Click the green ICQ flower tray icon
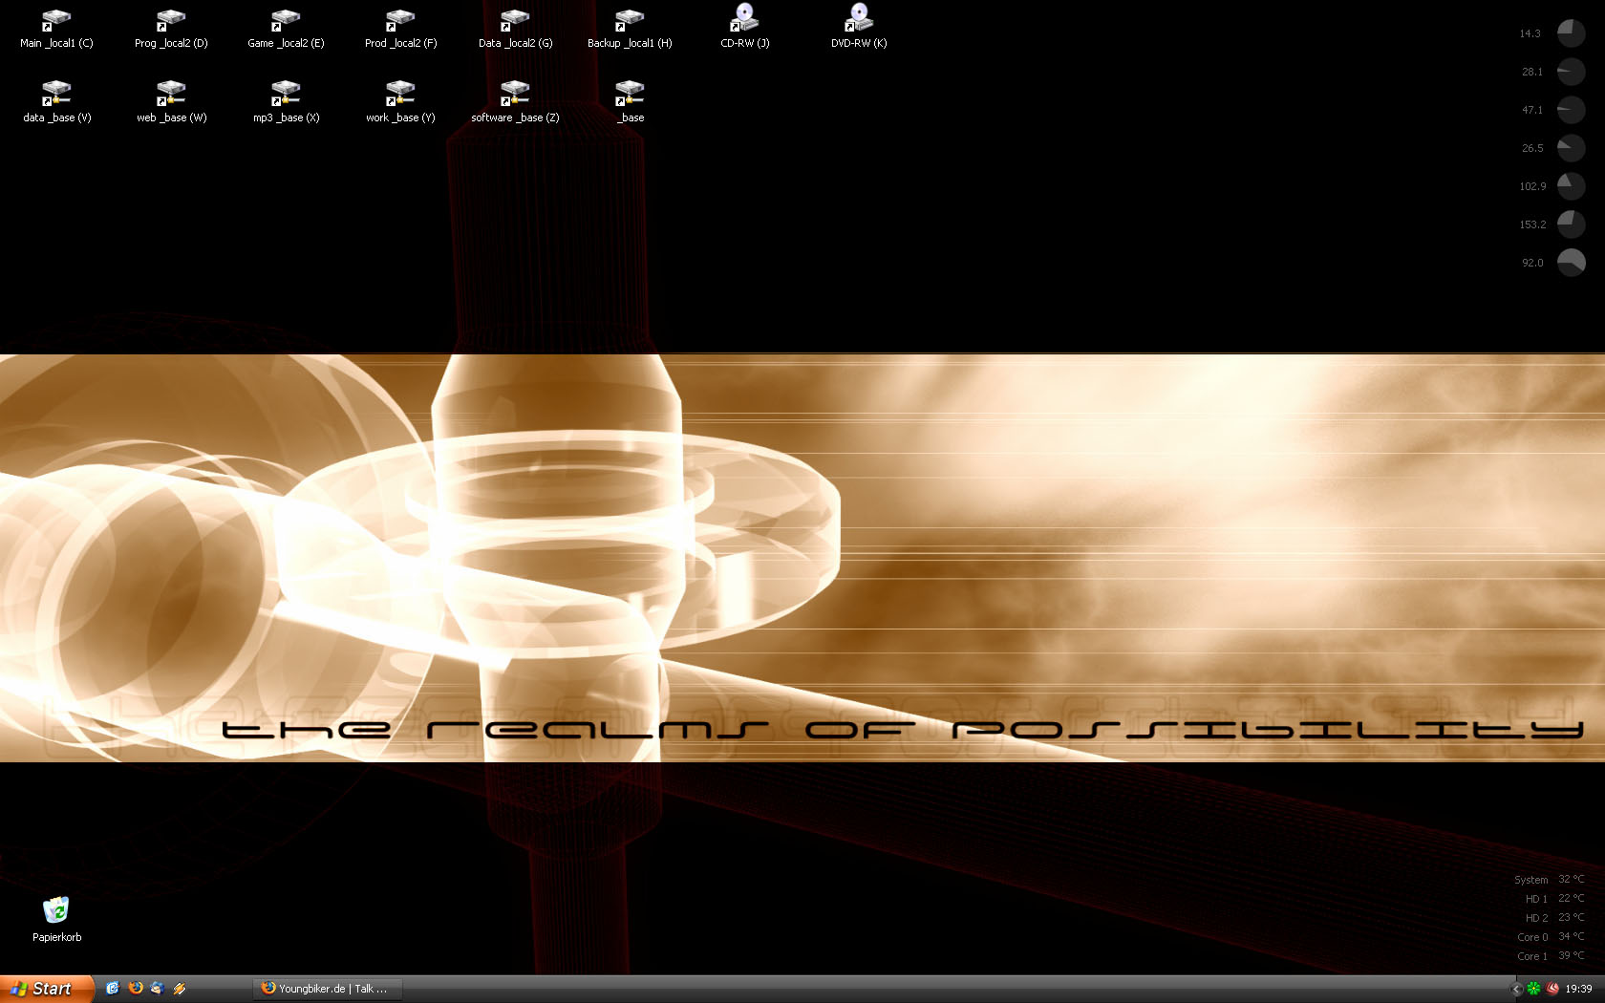Screen dimensions: 1605x1003 click(1534, 989)
